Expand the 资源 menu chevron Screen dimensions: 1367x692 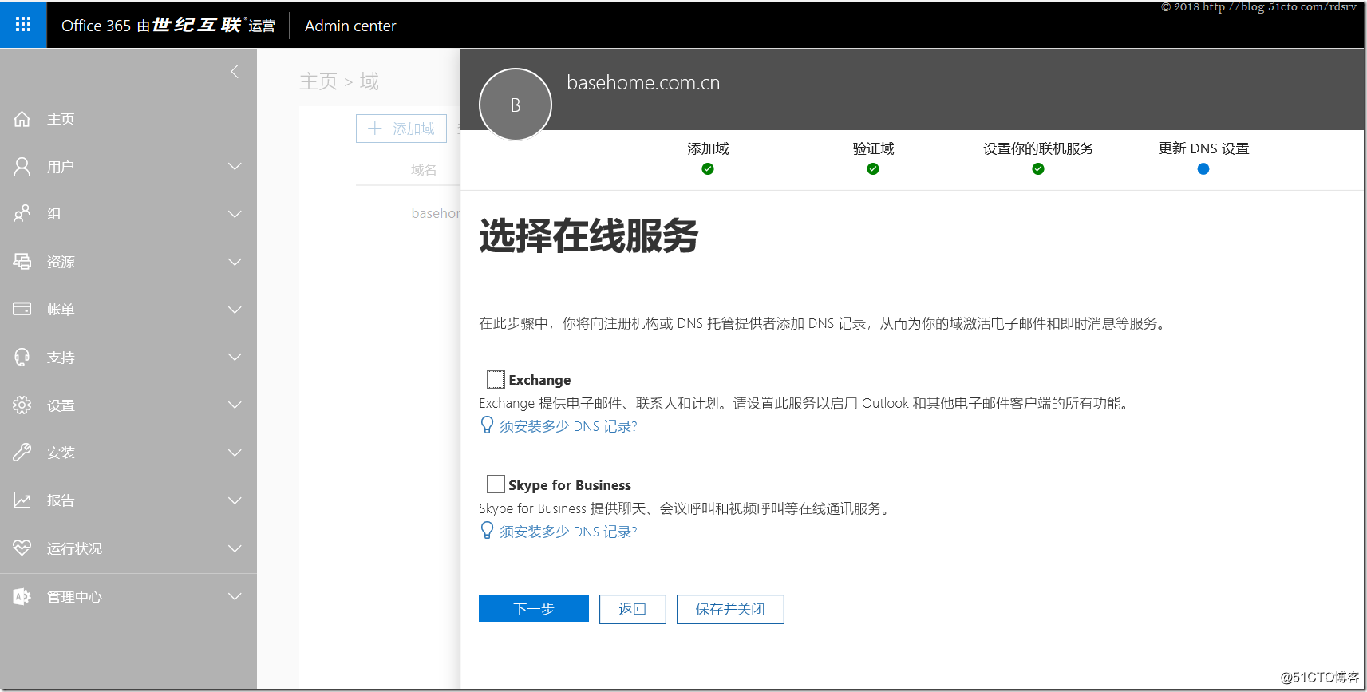coord(235,262)
